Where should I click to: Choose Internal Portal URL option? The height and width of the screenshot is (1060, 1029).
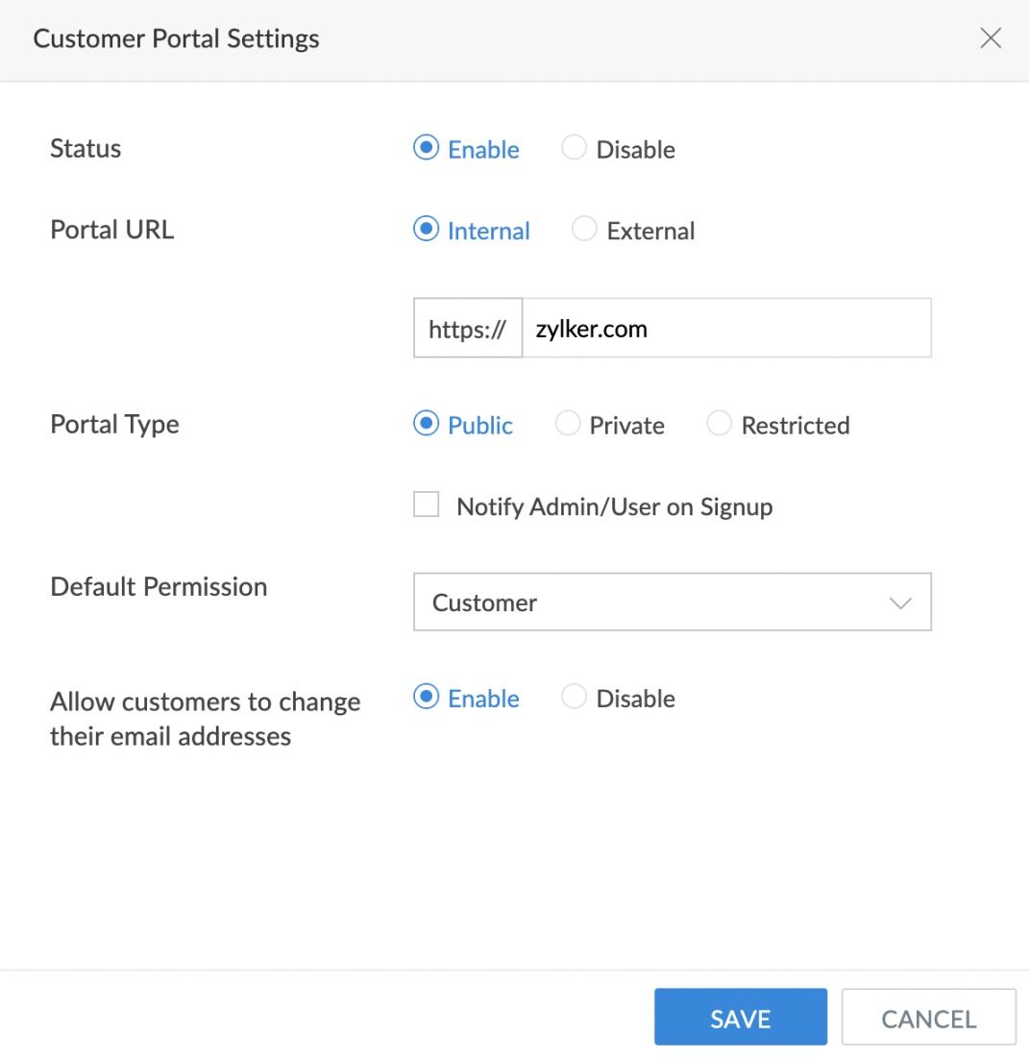click(x=426, y=231)
